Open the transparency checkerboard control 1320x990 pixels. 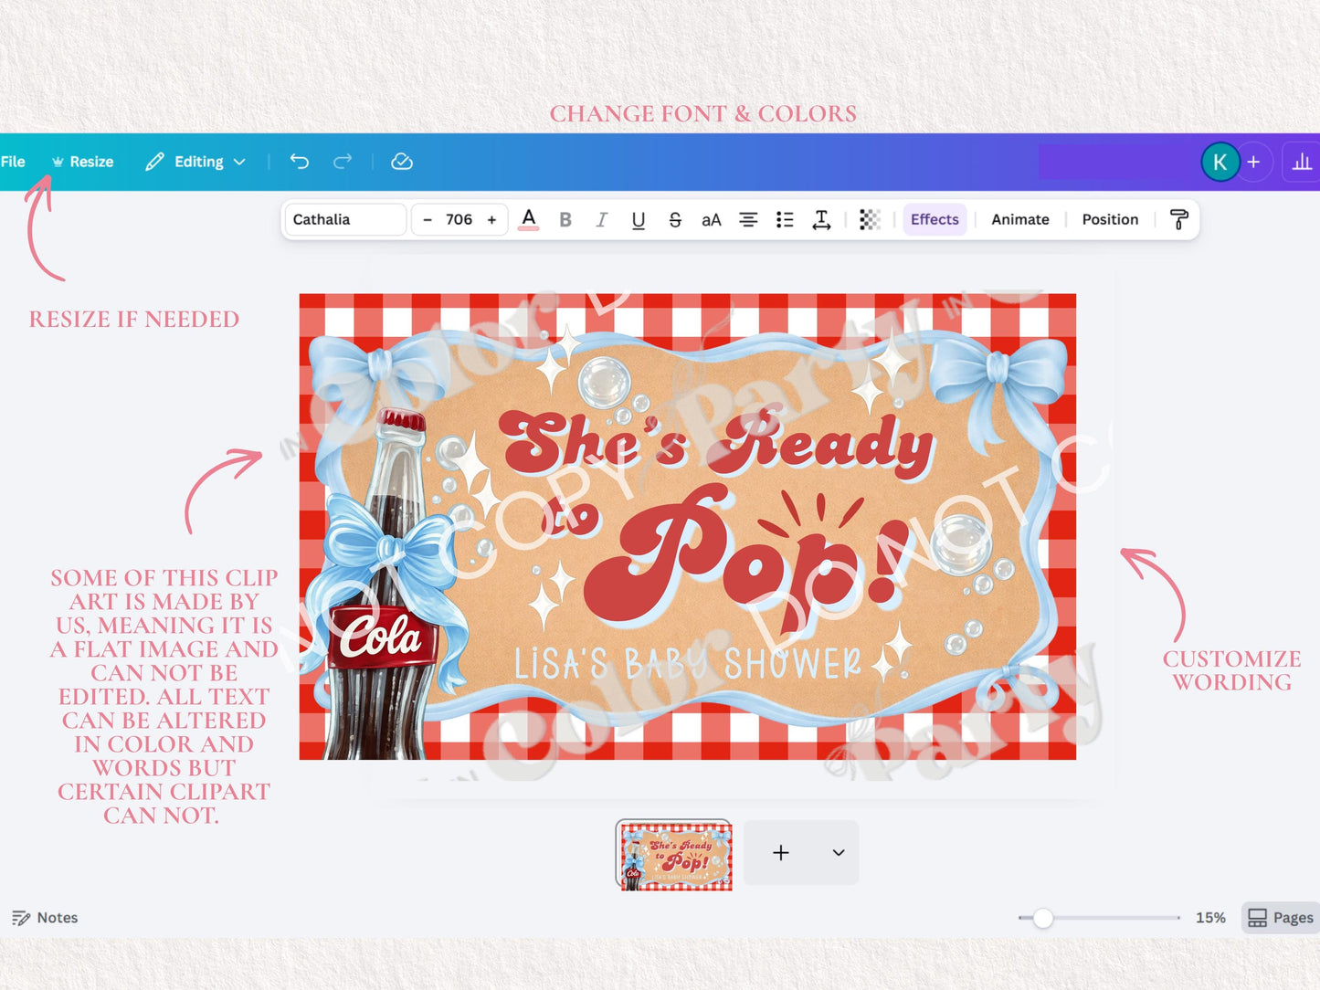(x=870, y=219)
